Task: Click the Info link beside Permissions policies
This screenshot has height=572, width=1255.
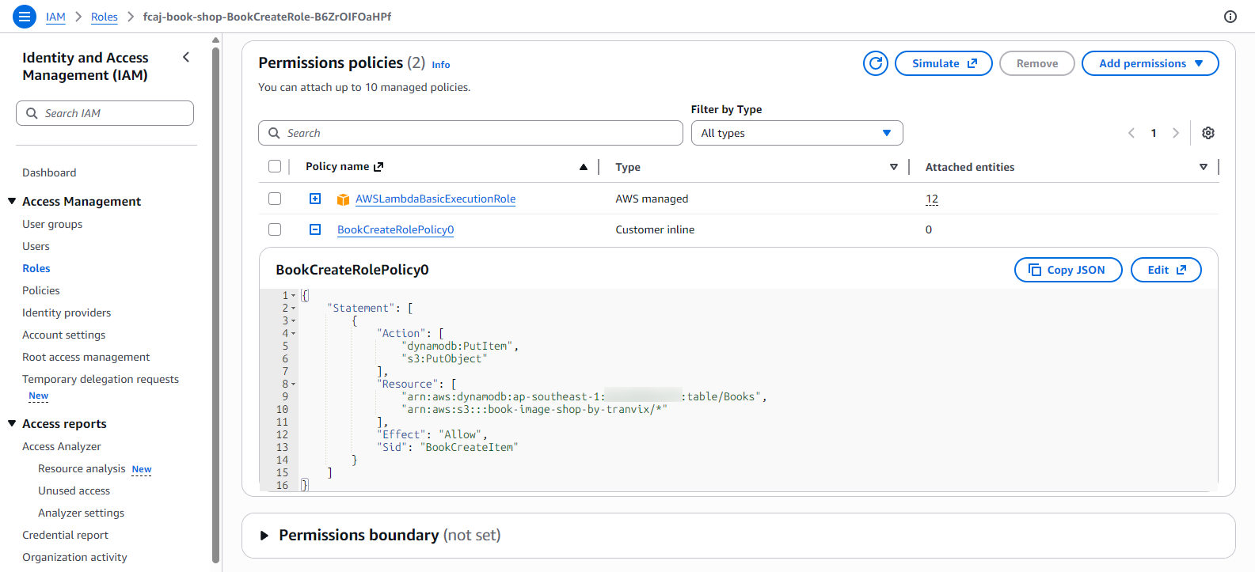Action: pyautogui.click(x=441, y=65)
